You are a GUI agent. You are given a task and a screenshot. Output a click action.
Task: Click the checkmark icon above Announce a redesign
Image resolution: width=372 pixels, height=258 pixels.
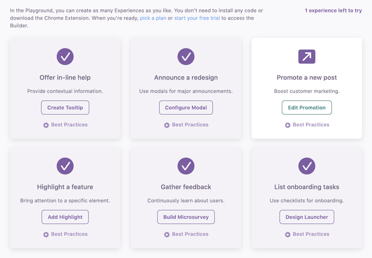pos(186,56)
